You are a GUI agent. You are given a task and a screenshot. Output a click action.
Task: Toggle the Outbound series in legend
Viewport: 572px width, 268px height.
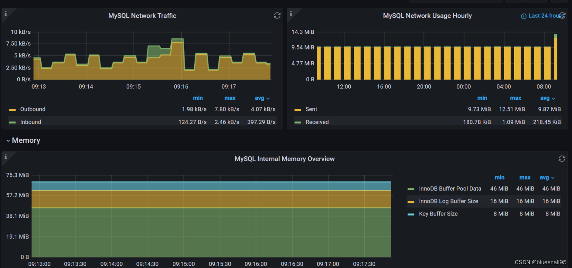coord(33,109)
